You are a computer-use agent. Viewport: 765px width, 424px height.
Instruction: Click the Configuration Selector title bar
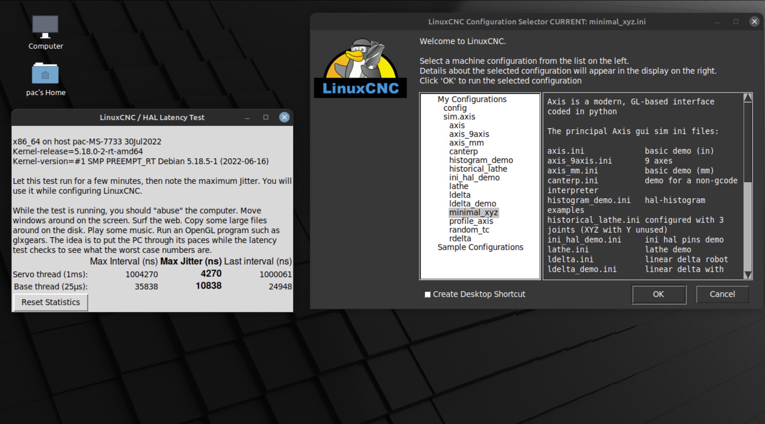537,22
